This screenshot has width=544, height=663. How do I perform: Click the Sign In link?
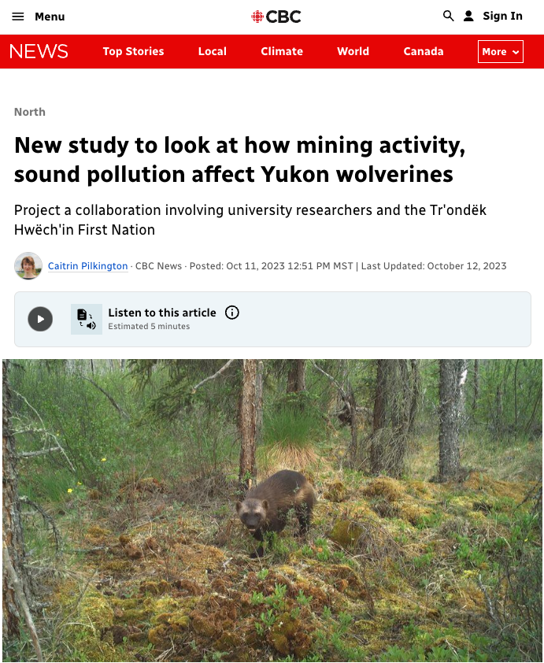tap(502, 16)
